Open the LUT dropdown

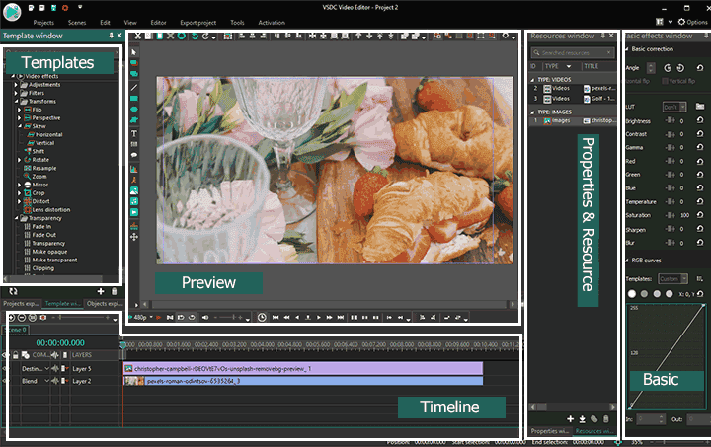coord(673,106)
